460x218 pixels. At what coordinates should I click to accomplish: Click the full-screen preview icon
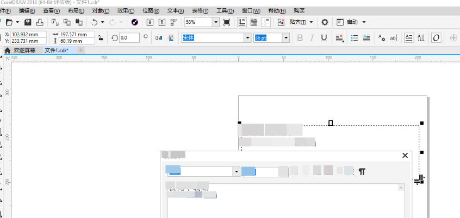tap(227, 22)
